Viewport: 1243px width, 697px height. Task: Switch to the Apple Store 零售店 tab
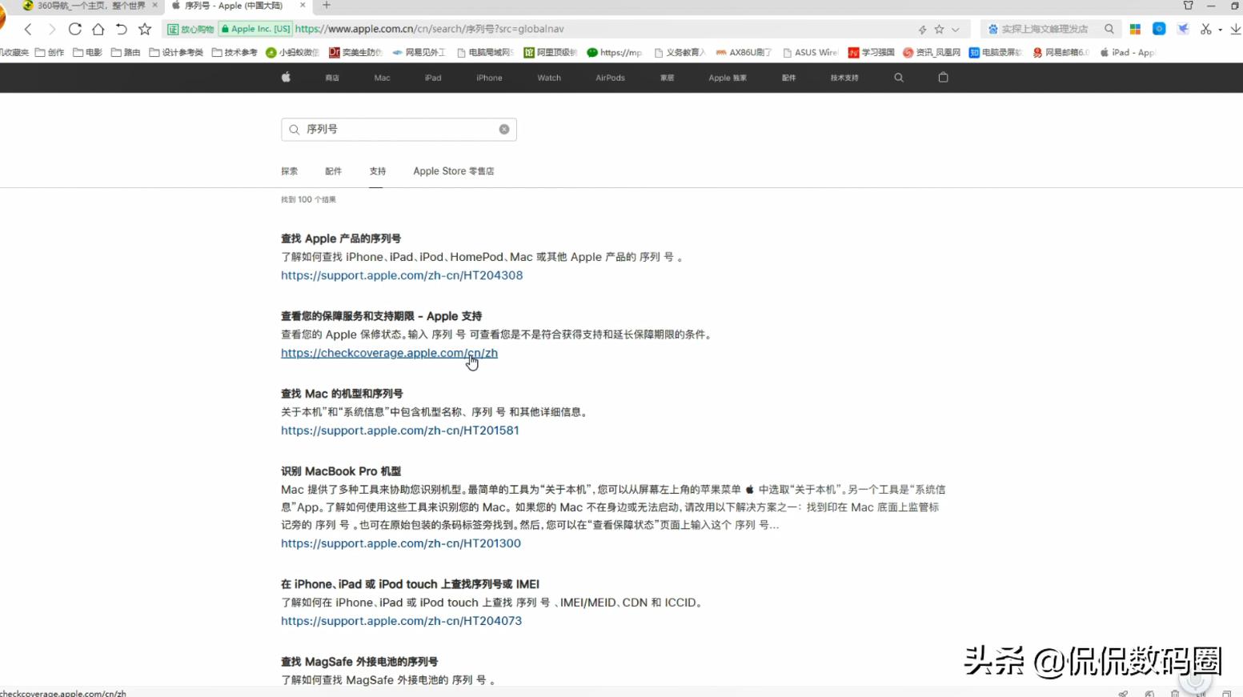point(453,170)
